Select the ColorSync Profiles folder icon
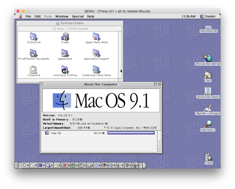The width and height of the screenshot is (235, 189). (x=65, y=70)
